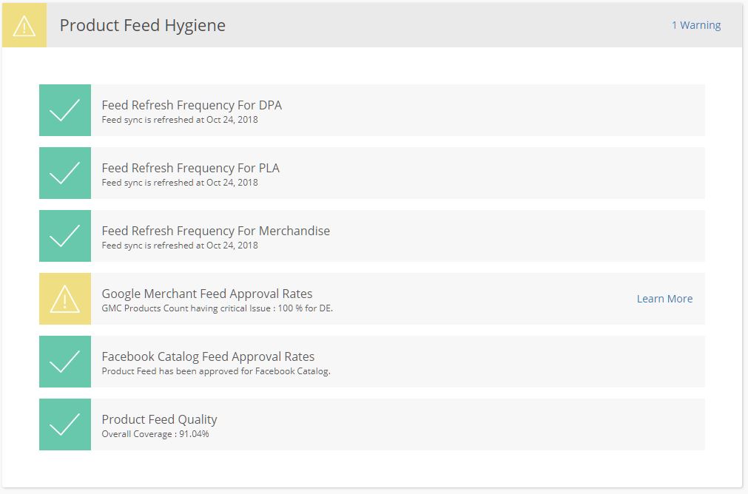This screenshot has width=748, height=494.
Task: Select the Product Feed Quality heading
Action: point(159,419)
